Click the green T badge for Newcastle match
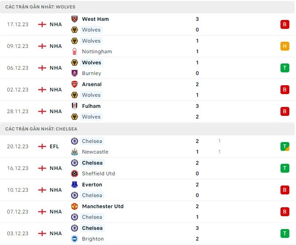Image resolution: width=296 pixels, height=245 pixels. click(285, 146)
